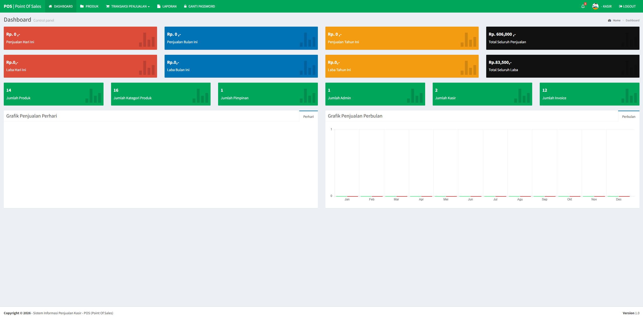Select the Perhari chart tab
Viewport: 643px width, 319px height.
click(308, 117)
